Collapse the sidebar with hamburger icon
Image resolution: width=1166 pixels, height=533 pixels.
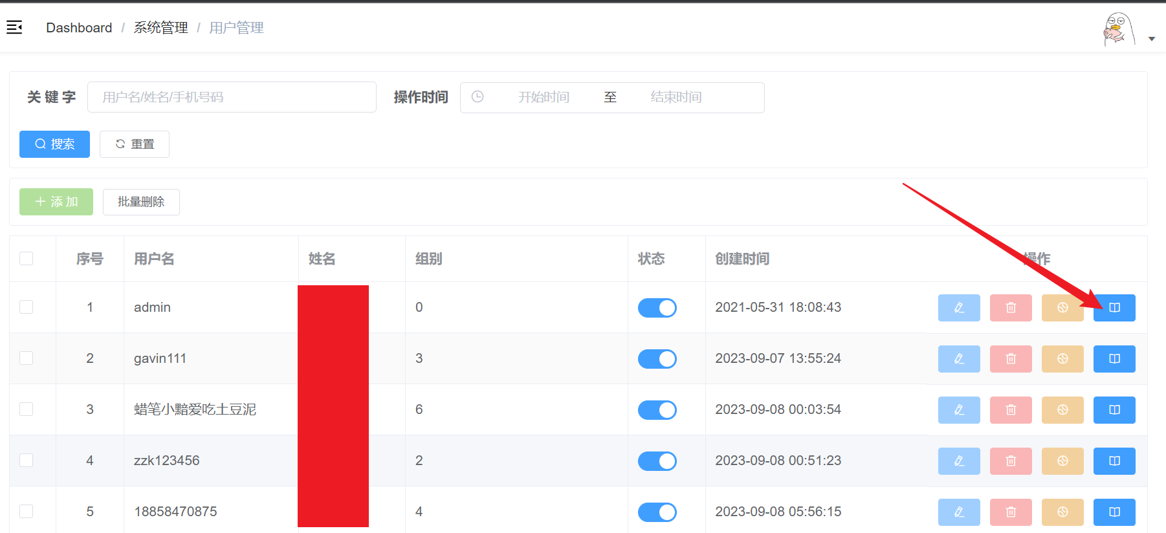click(x=14, y=27)
